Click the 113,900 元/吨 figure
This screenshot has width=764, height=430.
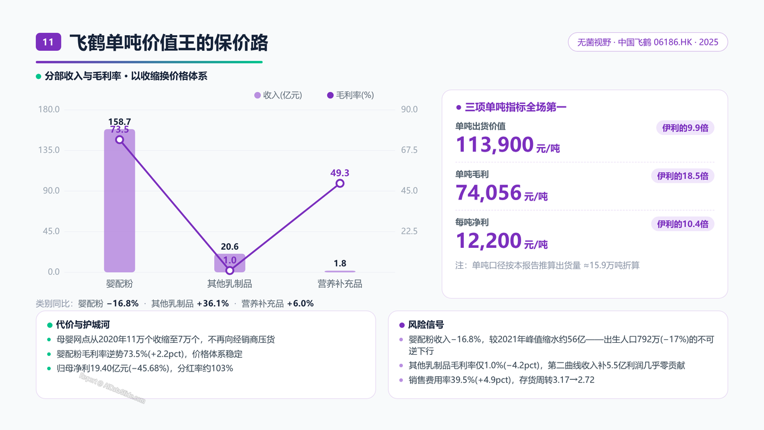click(508, 145)
